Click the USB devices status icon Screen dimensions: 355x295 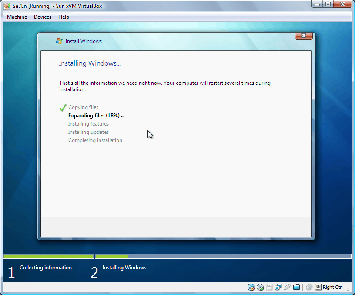click(x=287, y=287)
